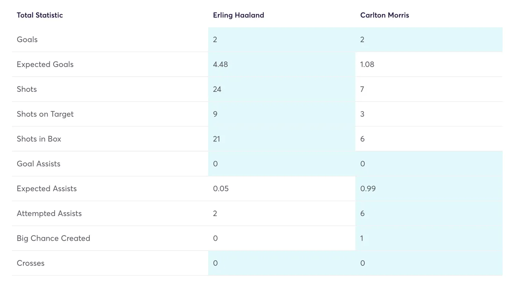Select the "Big Chance Created" row label
Viewport: 512px width, 283px height.
pyautogui.click(x=53, y=238)
